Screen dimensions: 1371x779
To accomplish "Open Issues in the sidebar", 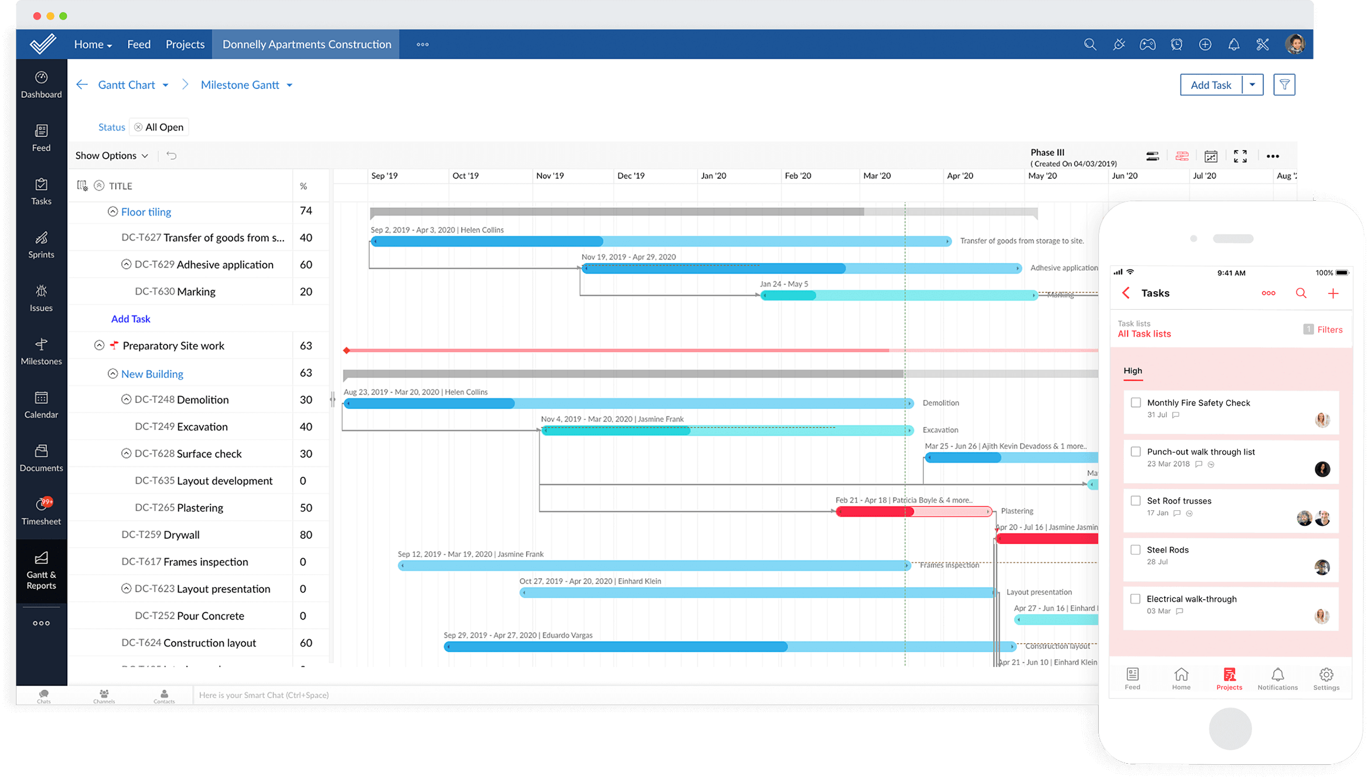I will click(x=41, y=299).
